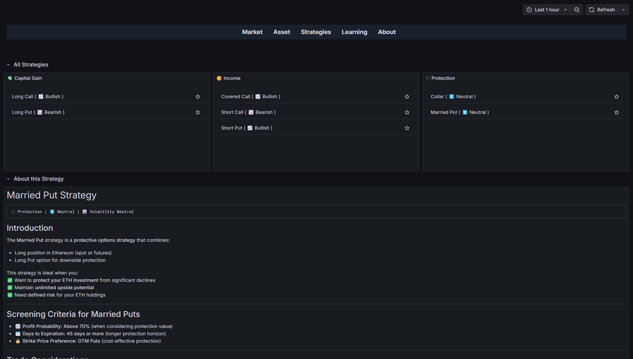Collapse the About this Strategy section

point(8,179)
